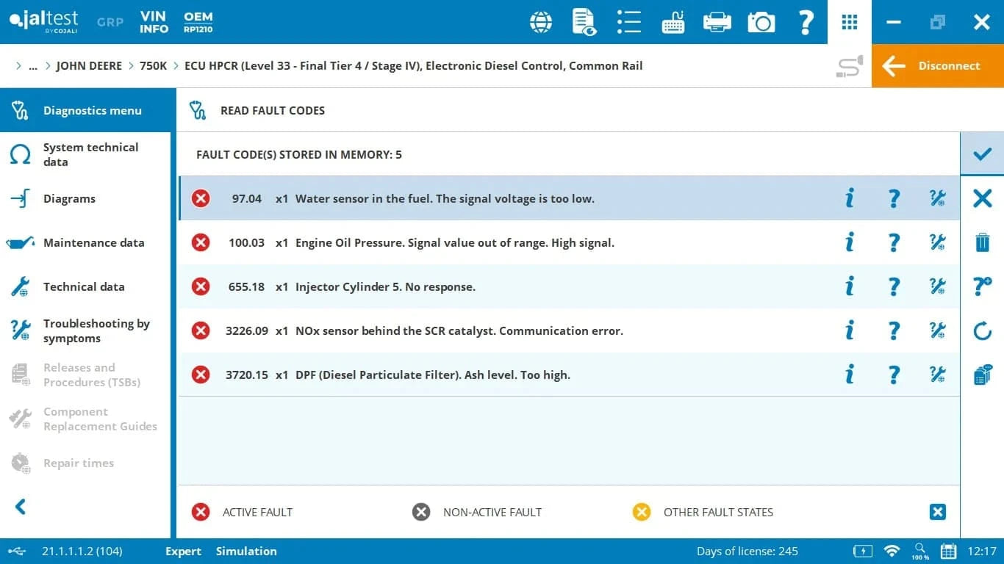1004x564 pixels.
Task: Open info for fault 655.18 Injector Cylinder 5
Action: (x=850, y=286)
